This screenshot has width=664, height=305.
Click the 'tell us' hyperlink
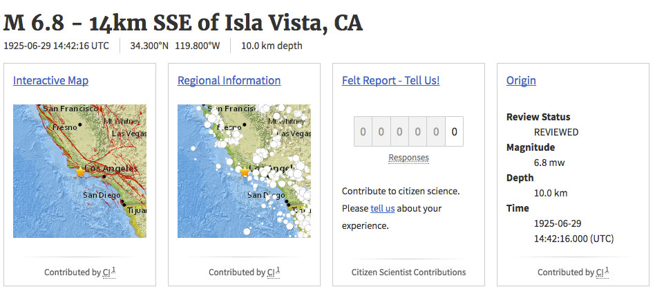click(x=382, y=208)
